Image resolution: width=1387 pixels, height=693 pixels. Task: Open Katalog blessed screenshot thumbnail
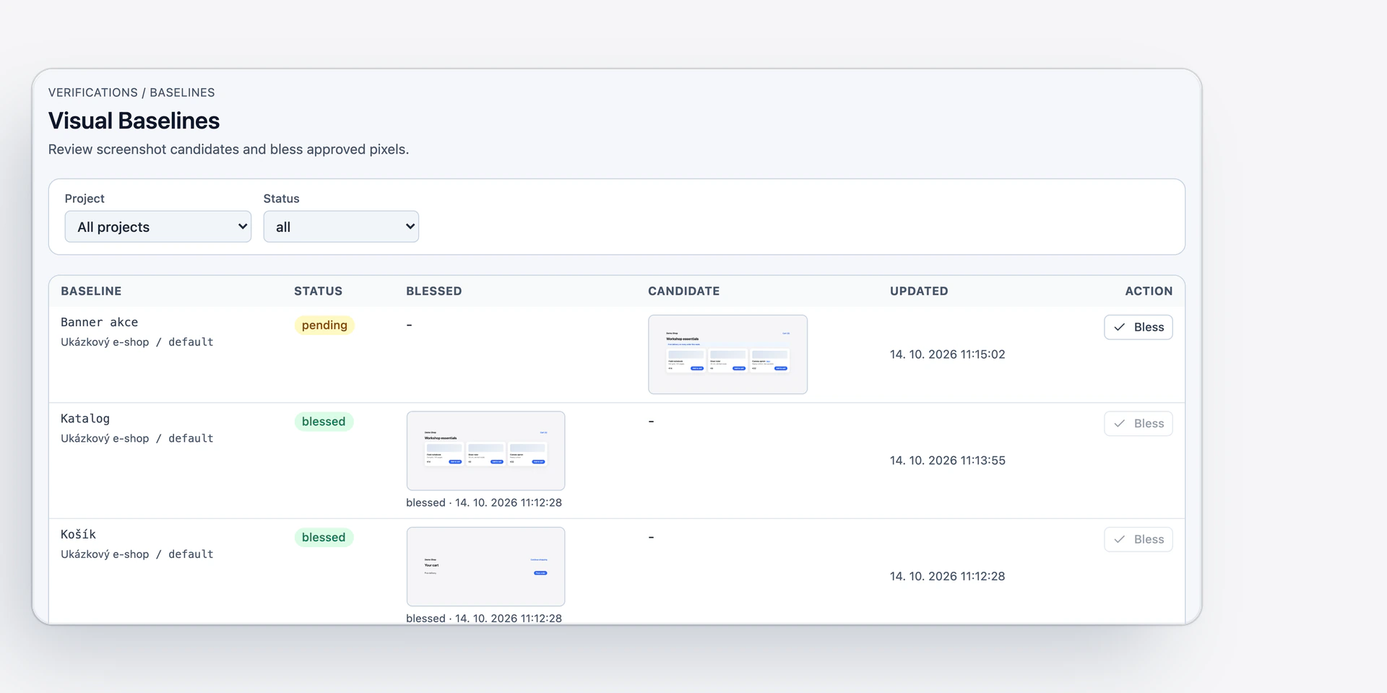click(485, 451)
